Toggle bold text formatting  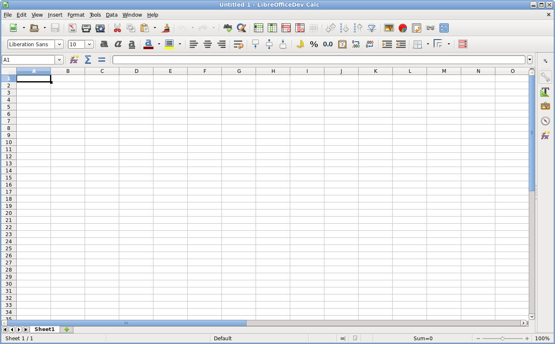coord(104,44)
